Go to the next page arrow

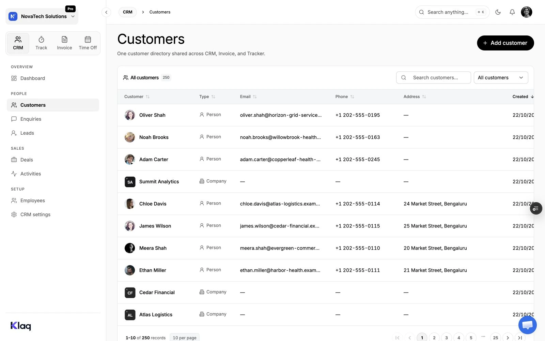tap(508, 338)
